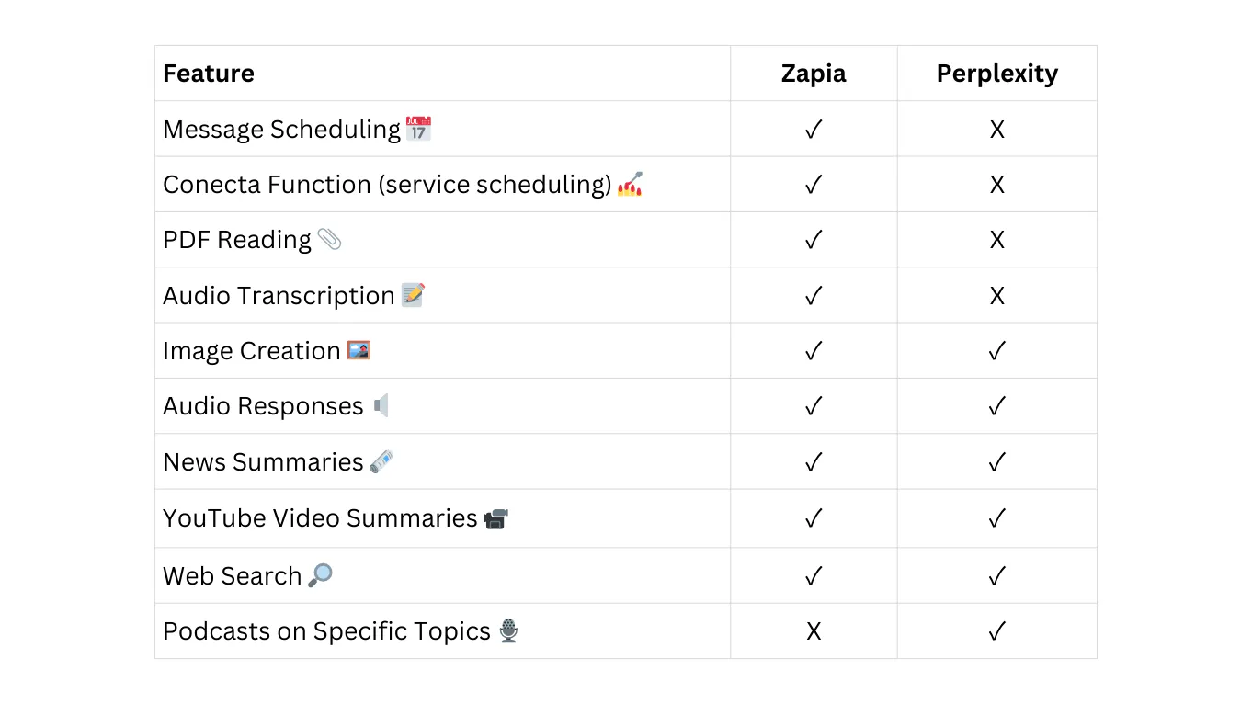Click the video camera icon beside YouTube Summaries
The image size is (1252, 704).
(x=495, y=518)
